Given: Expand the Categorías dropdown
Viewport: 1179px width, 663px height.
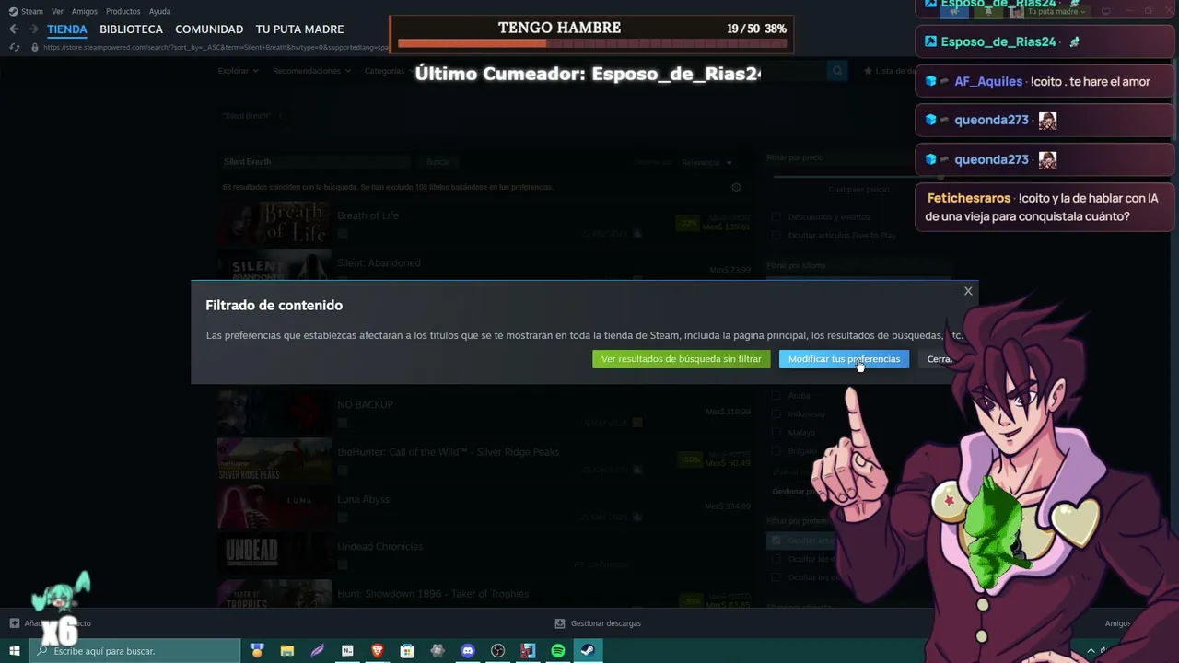Looking at the screenshot, I should 388,71.
